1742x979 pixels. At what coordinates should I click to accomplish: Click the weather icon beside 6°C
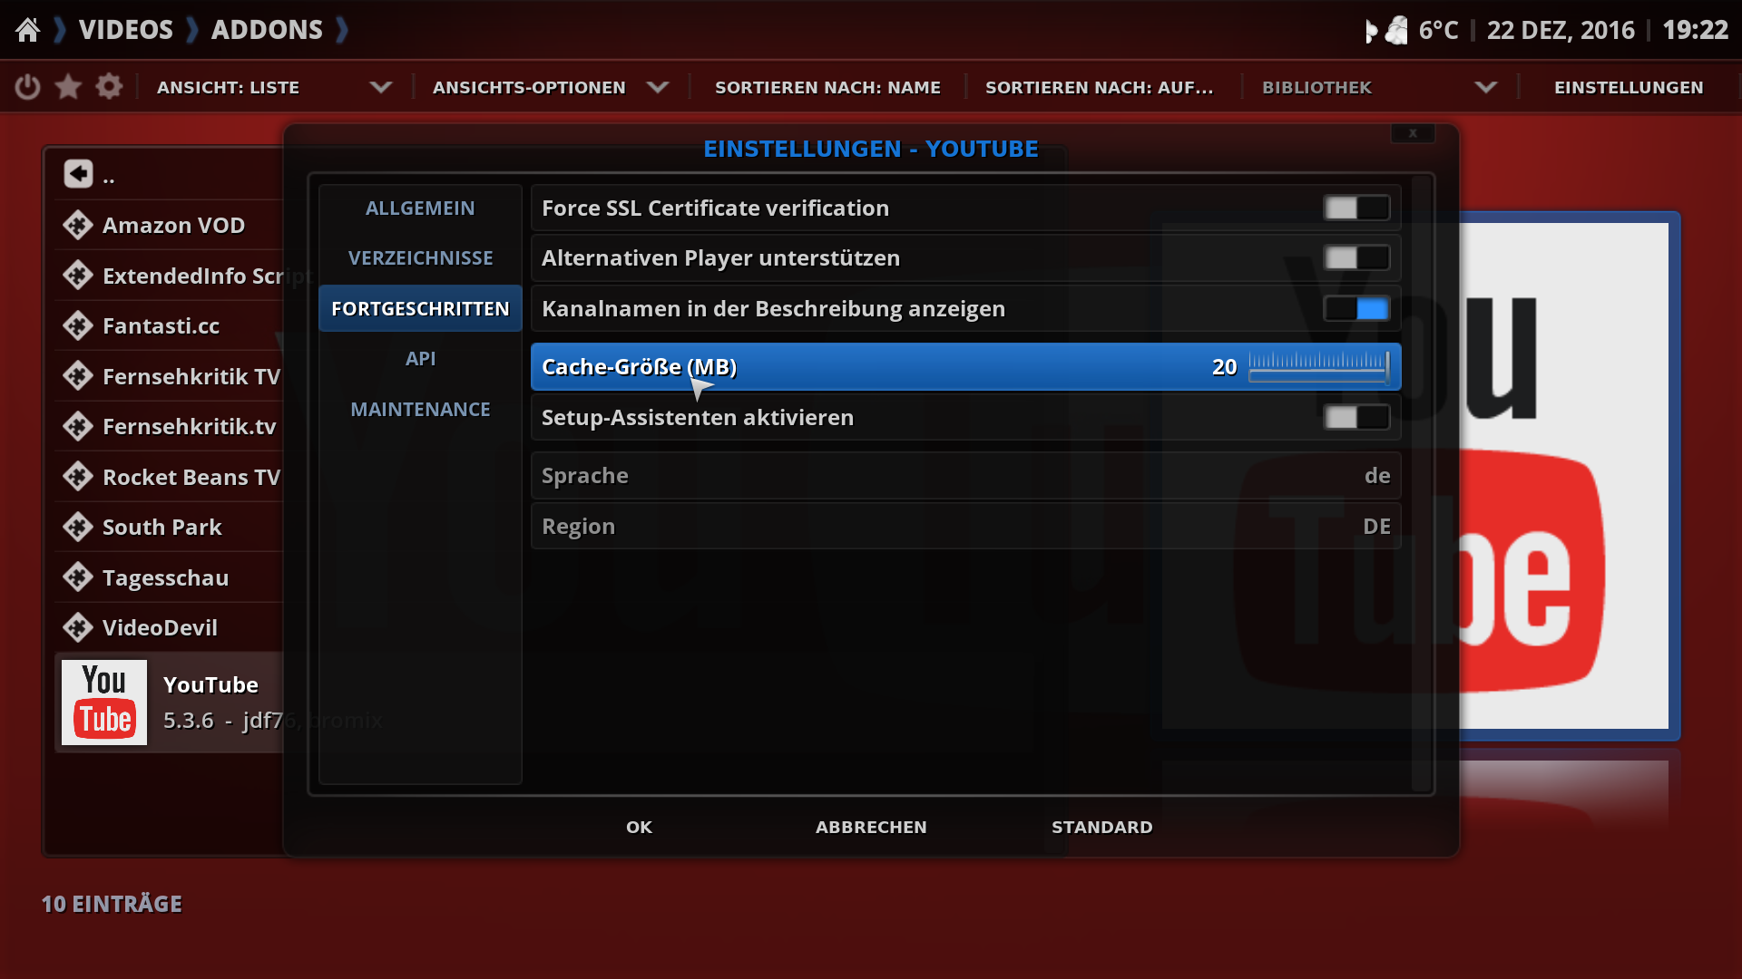(x=1387, y=31)
